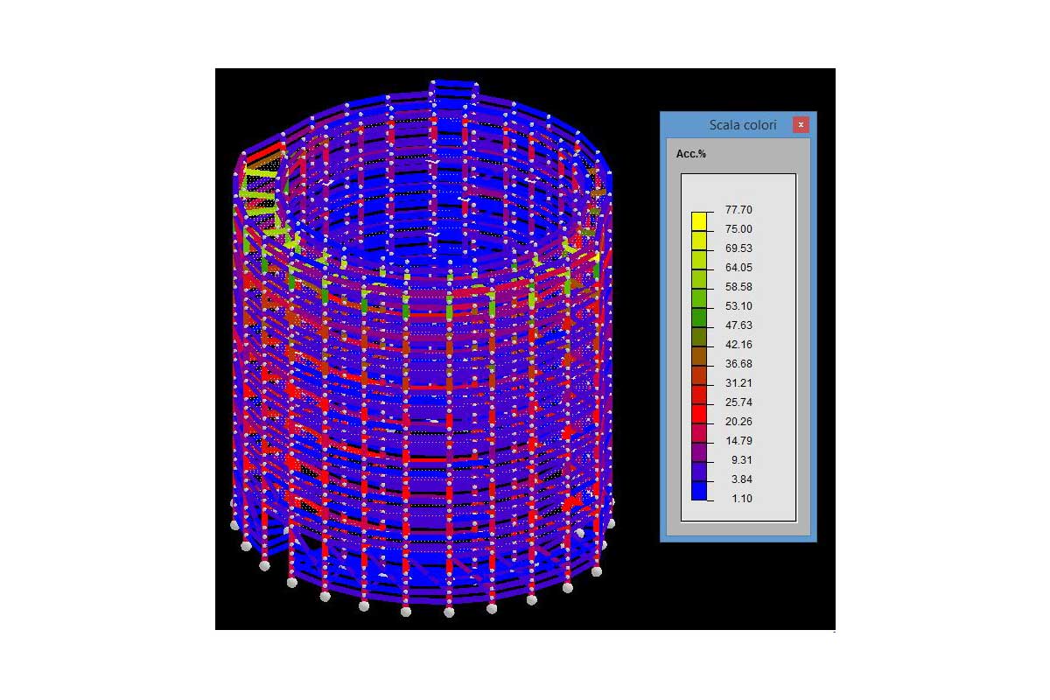Select the Scala colori title bar
Viewport: 1050px width, 700px height.
point(738,125)
